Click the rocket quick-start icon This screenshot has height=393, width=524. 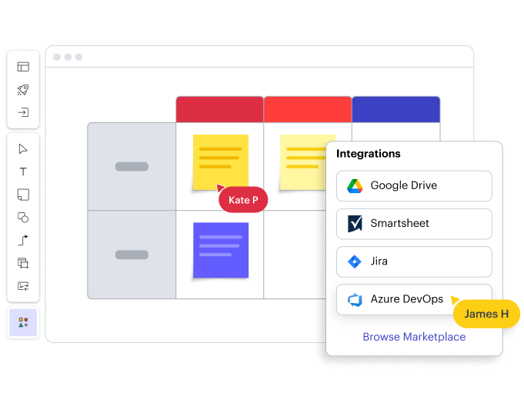(23, 90)
